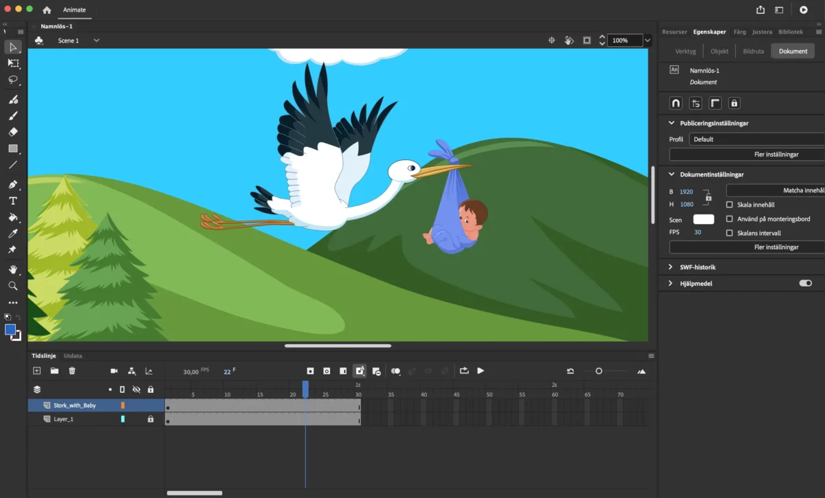The image size is (825, 498).
Task: Toggle show all layers as outlines
Action: click(122, 389)
